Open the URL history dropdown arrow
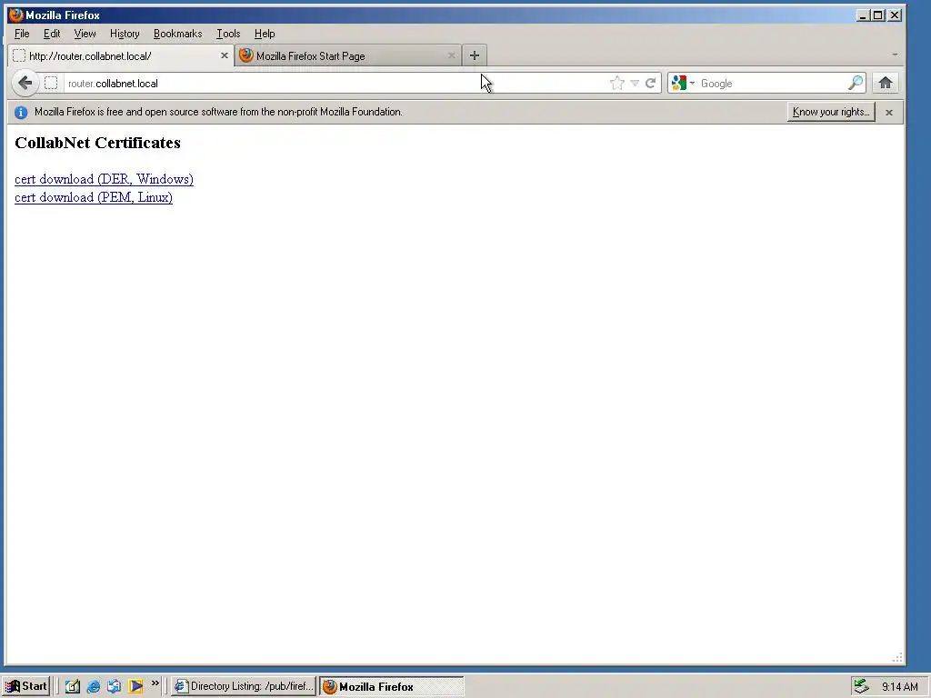The width and height of the screenshot is (931, 698). [635, 84]
